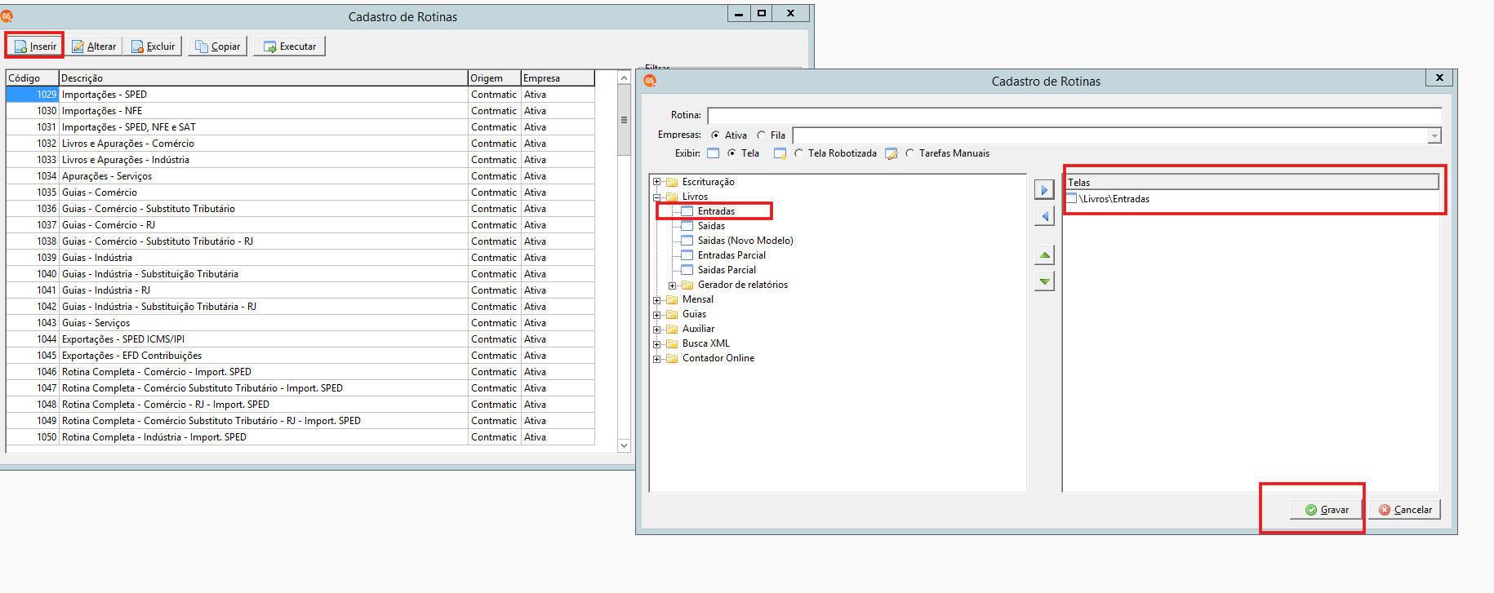Expand the Mensal folder node
The height and width of the screenshot is (593, 1494).
(656, 300)
